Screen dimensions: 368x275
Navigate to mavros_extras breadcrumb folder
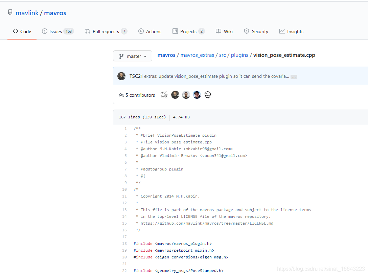(x=197, y=55)
